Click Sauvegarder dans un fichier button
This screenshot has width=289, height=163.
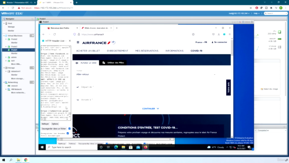54,129
